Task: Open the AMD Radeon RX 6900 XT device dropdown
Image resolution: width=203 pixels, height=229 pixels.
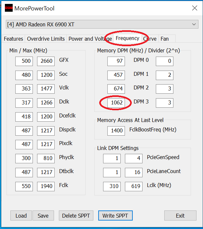Action: tap(102, 24)
